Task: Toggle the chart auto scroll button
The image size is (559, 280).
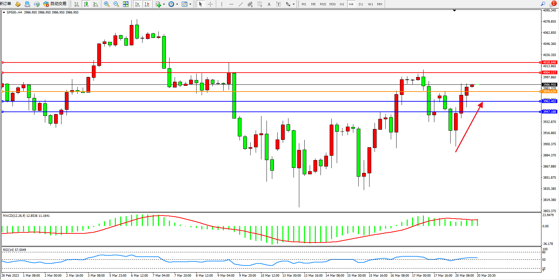Action: click(x=137, y=4)
